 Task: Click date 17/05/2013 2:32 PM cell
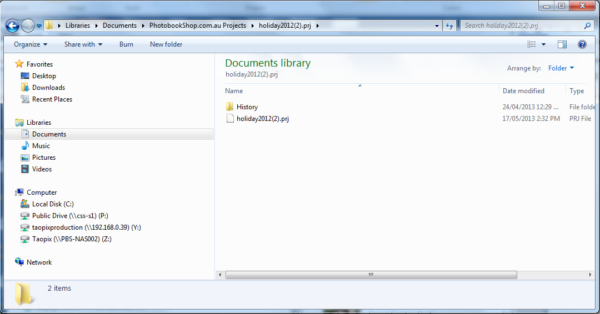(x=531, y=119)
